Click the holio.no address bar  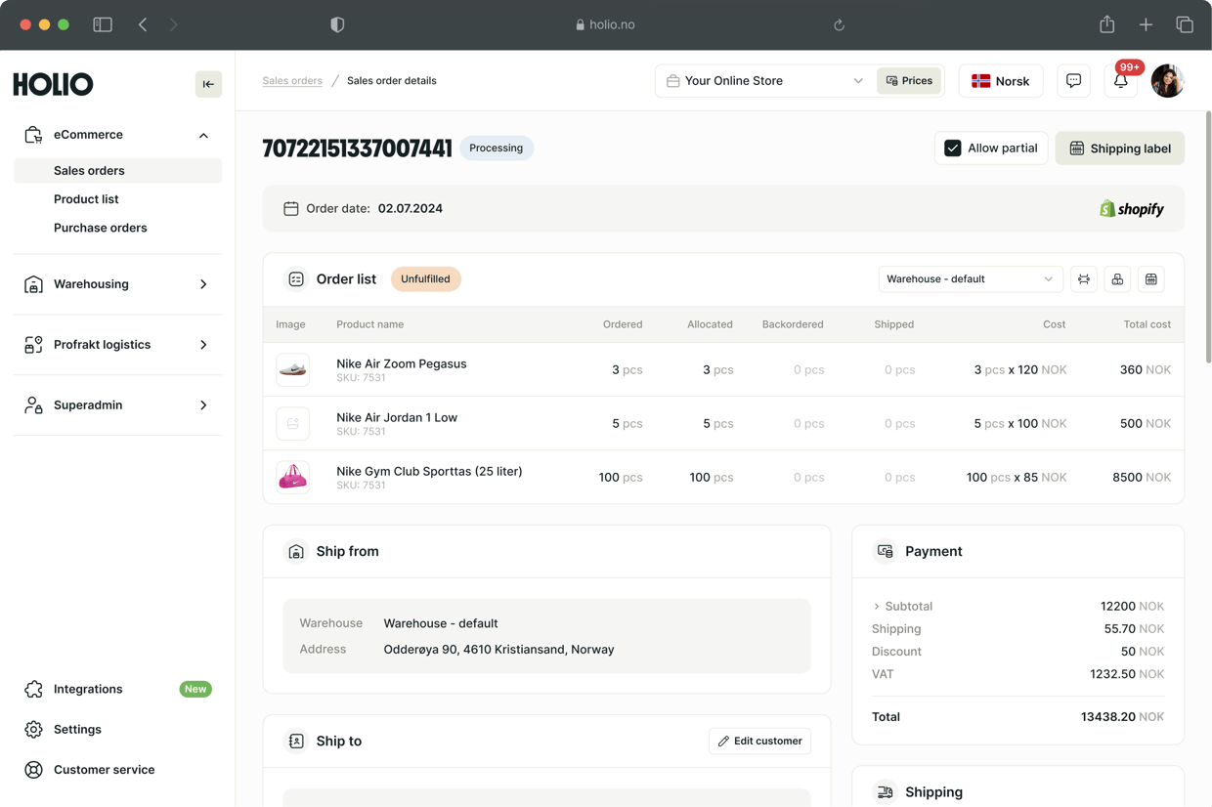[605, 24]
